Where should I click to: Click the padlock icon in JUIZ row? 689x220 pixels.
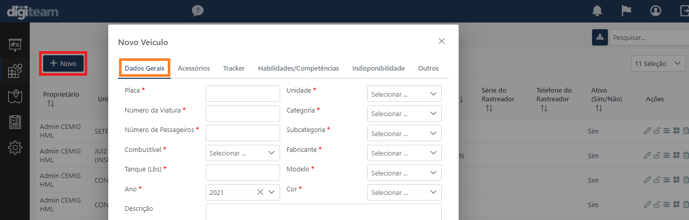click(657, 156)
